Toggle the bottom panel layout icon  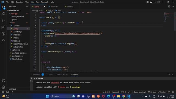coord(151,2)
